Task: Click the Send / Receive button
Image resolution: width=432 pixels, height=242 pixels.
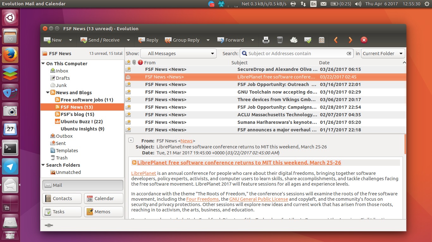Action: coord(100,40)
